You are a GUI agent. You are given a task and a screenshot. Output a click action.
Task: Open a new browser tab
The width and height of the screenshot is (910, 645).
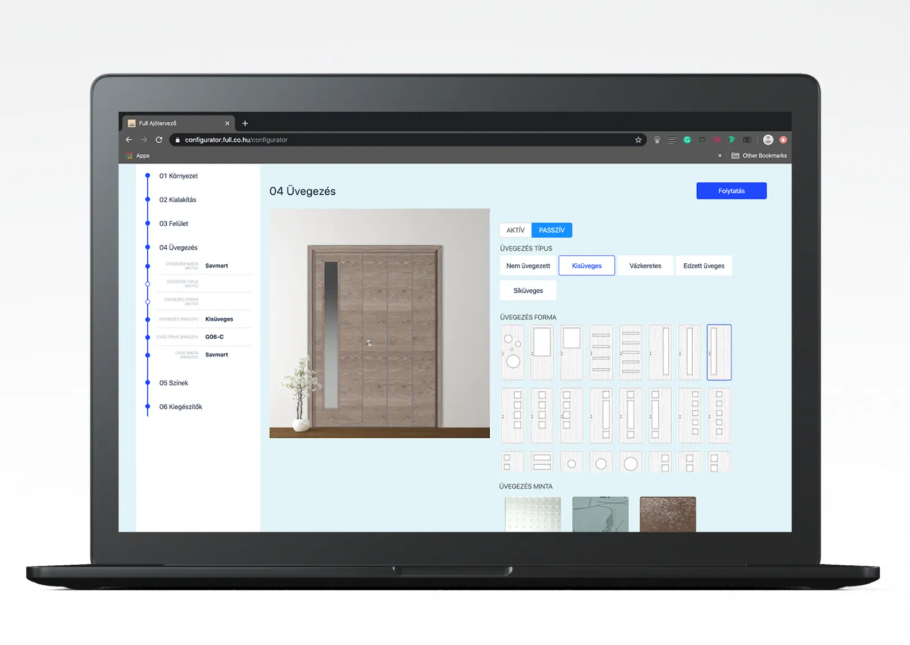click(245, 123)
